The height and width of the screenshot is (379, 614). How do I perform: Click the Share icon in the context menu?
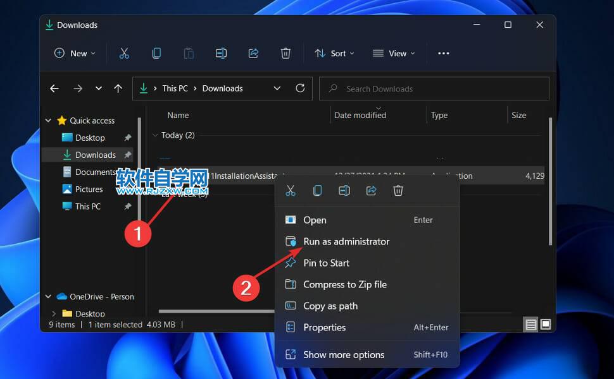coord(371,191)
